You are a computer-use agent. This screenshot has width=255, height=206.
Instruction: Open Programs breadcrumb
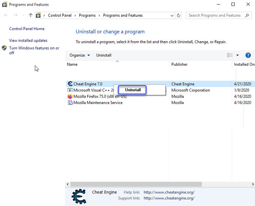(x=87, y=15)
